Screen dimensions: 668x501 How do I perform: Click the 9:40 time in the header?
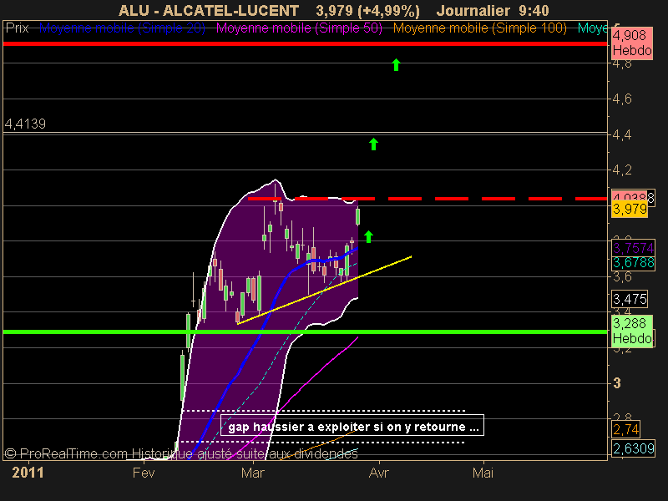(534, 11)
